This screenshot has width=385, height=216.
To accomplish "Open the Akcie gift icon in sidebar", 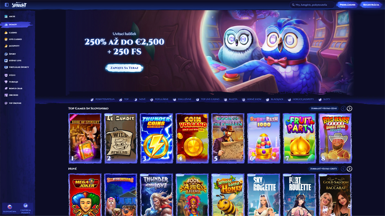I will point(6,16).
